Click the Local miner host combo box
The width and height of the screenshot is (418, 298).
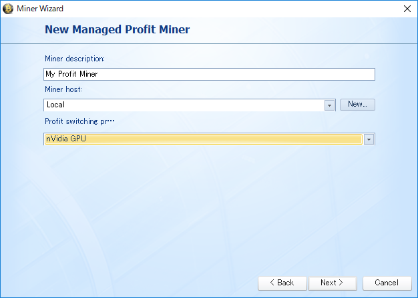190,105
